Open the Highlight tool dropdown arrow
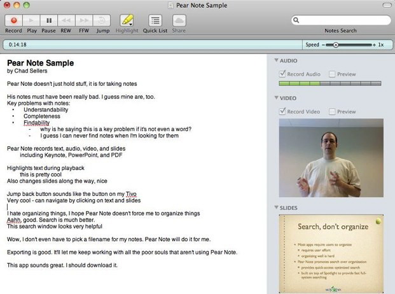This screenshot has height=294, width=395. [131, 24]
